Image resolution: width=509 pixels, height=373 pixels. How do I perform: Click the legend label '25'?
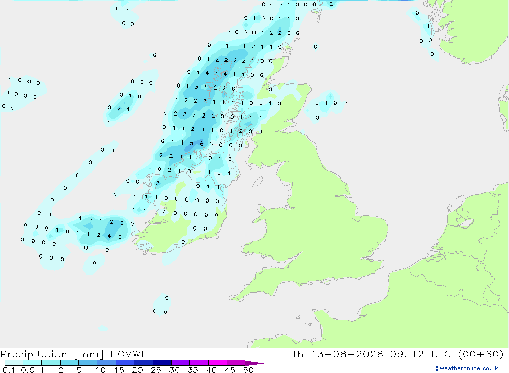[156, 370]
